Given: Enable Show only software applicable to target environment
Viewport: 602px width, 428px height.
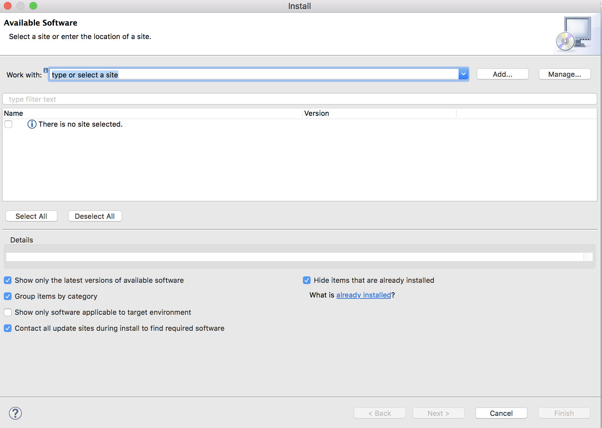Looking at the screenshot, I should coord(8,313).
